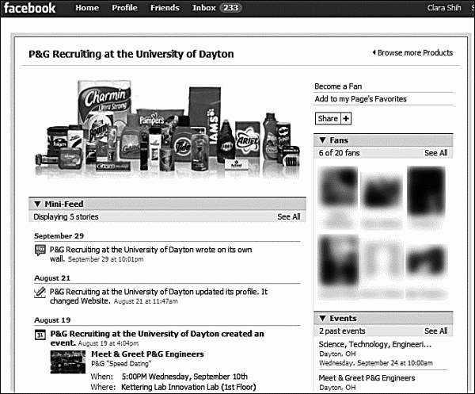Click the Facebook logo
Screen dimensions: 475x394
pos(29,9)
